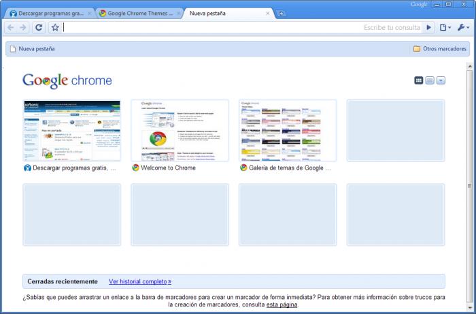Switch to list view of most visited
The image size is (476, 314).
point(430,80)
